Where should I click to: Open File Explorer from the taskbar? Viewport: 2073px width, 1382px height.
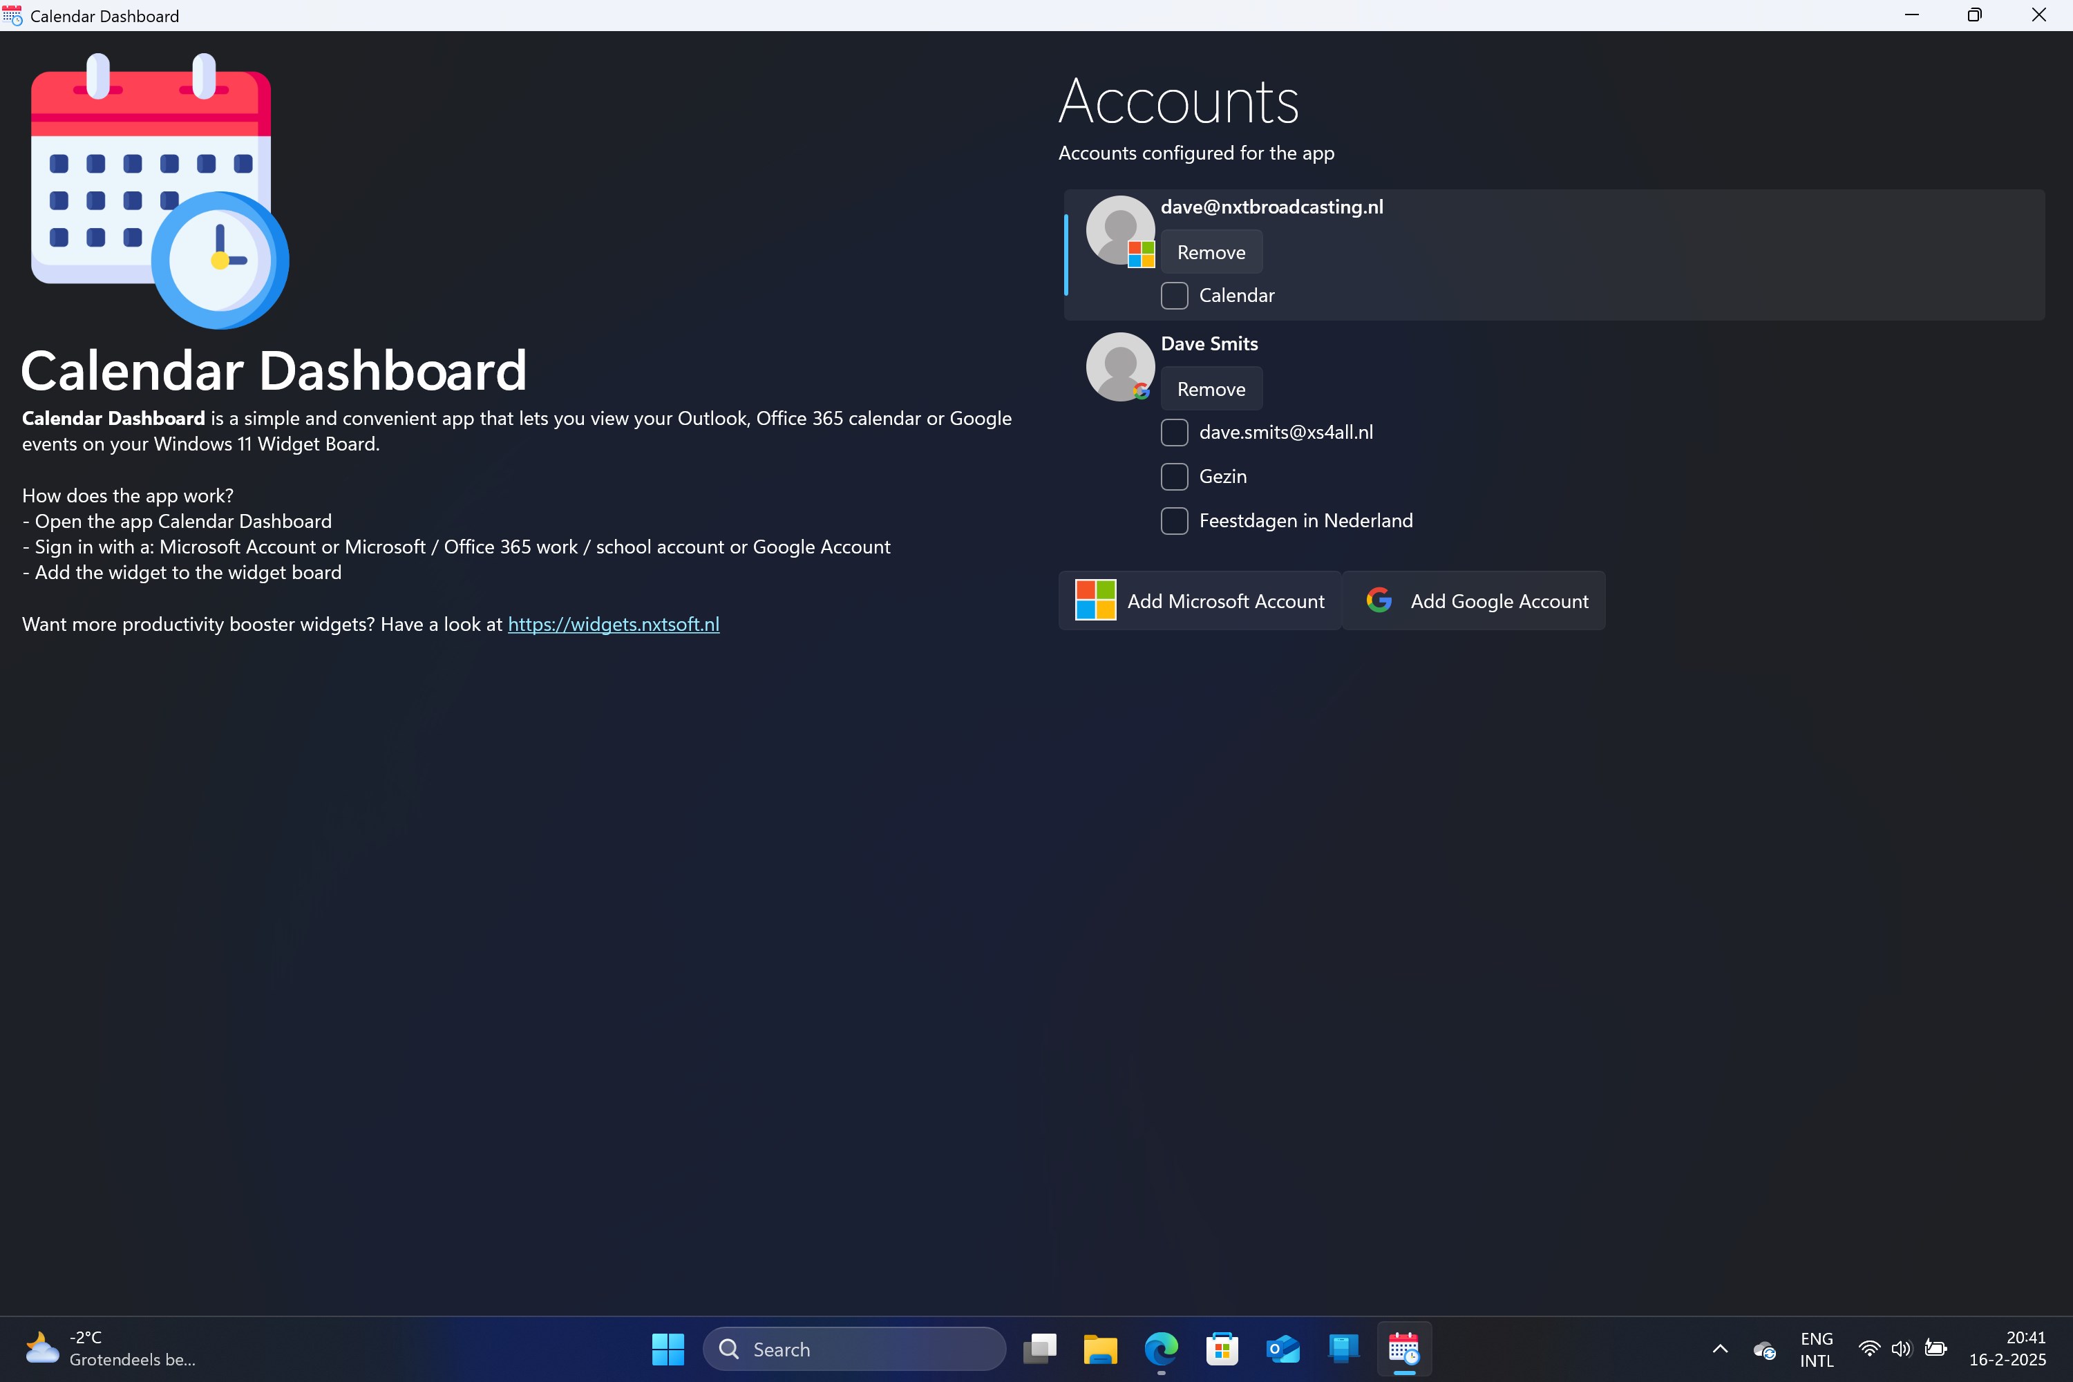[1100, 1349]
